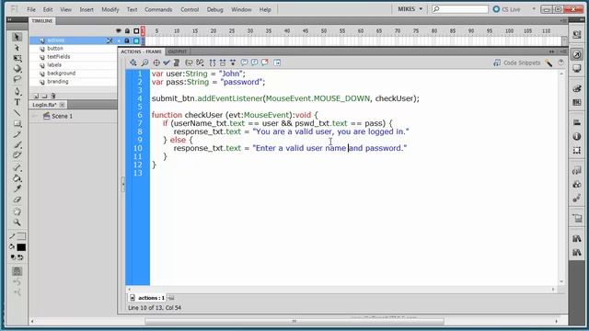The width and height of the screenshot is (589, 331).
Task: Insert a target path via crosshair icon
Action: pyautogui.click(x=156, y=63)
